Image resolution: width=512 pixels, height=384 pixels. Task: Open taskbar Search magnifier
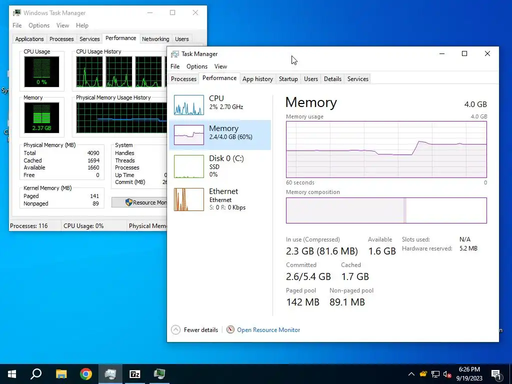coord(36,374)
